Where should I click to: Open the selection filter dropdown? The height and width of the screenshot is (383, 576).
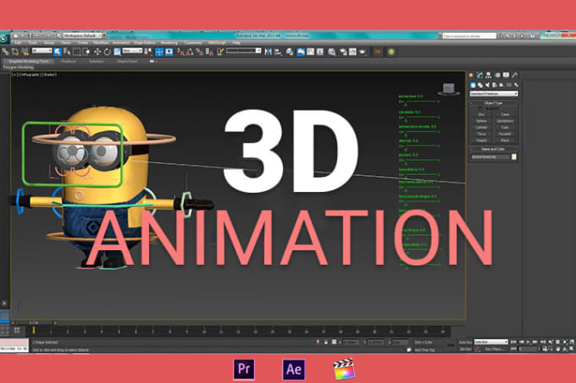42,51
